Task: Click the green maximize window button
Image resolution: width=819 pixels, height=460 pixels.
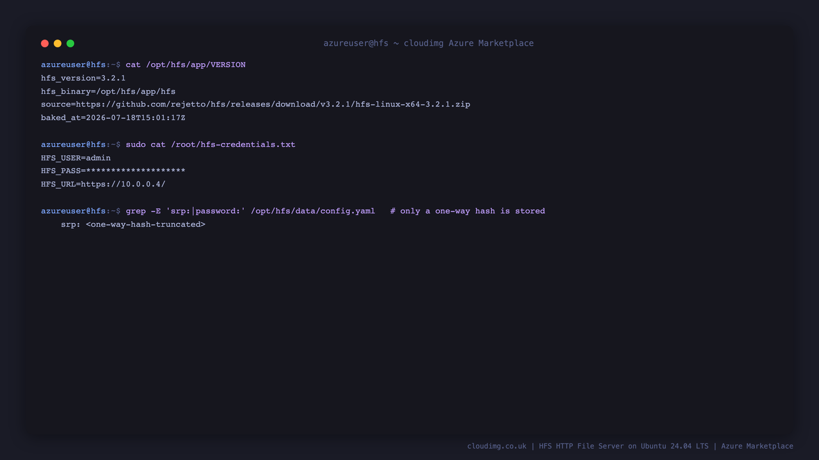Action: click(x=70, y=43)
